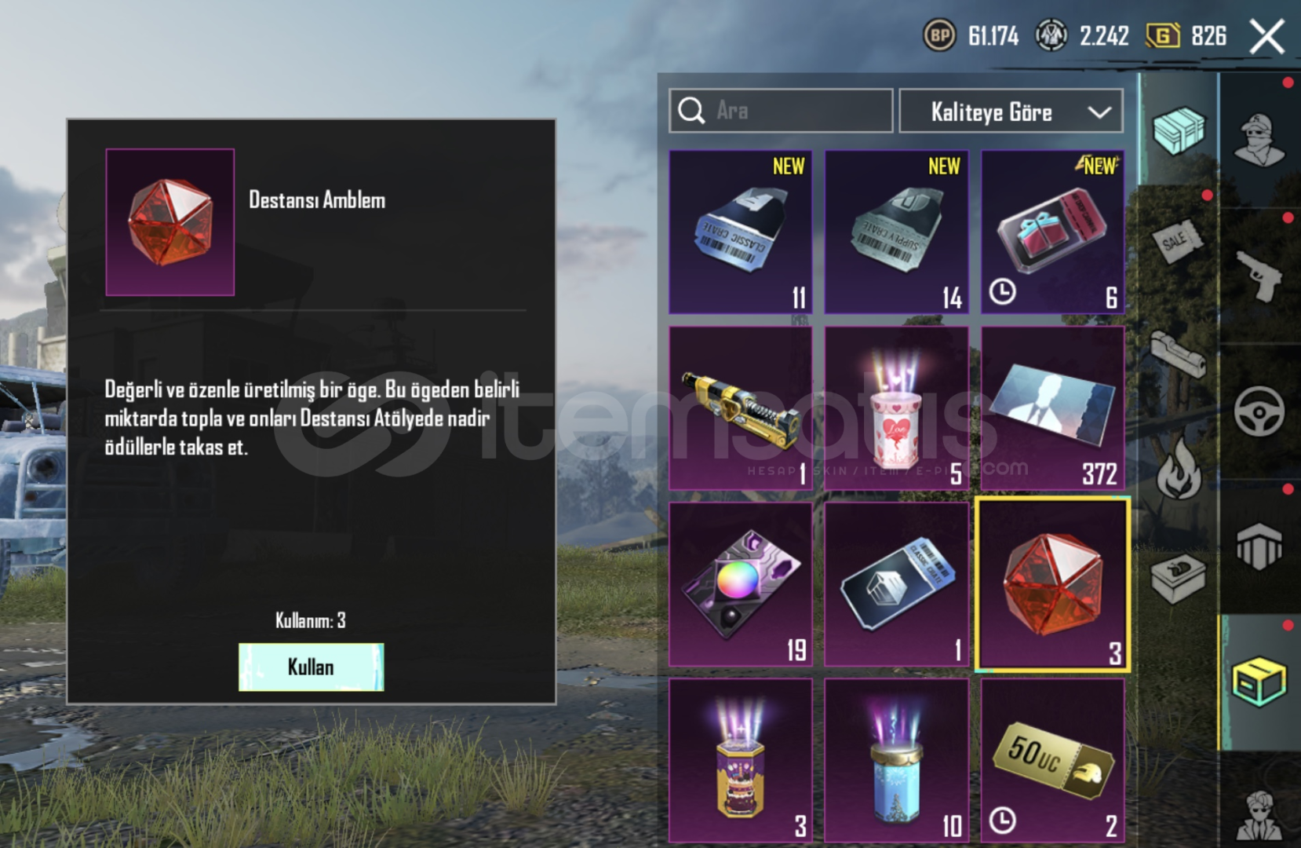1301x848 pixels.
Task: Select the golden weapon skin item
Action: click(x=740, y=408)
